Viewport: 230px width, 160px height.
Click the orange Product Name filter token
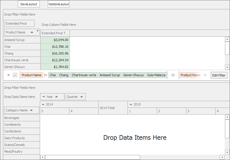coord(32,75)
